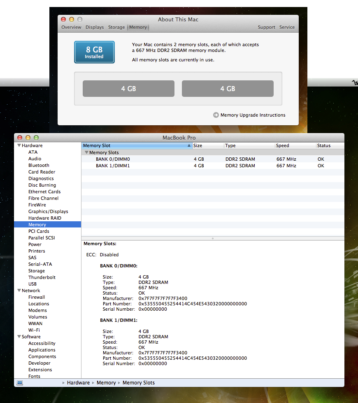
Task: Select the highlighted Memory sidebar item
Action: click(47, 225)
